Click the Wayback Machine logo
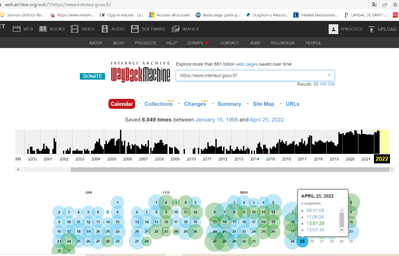This screenshot has height=256, width=399. click(140, 72)
